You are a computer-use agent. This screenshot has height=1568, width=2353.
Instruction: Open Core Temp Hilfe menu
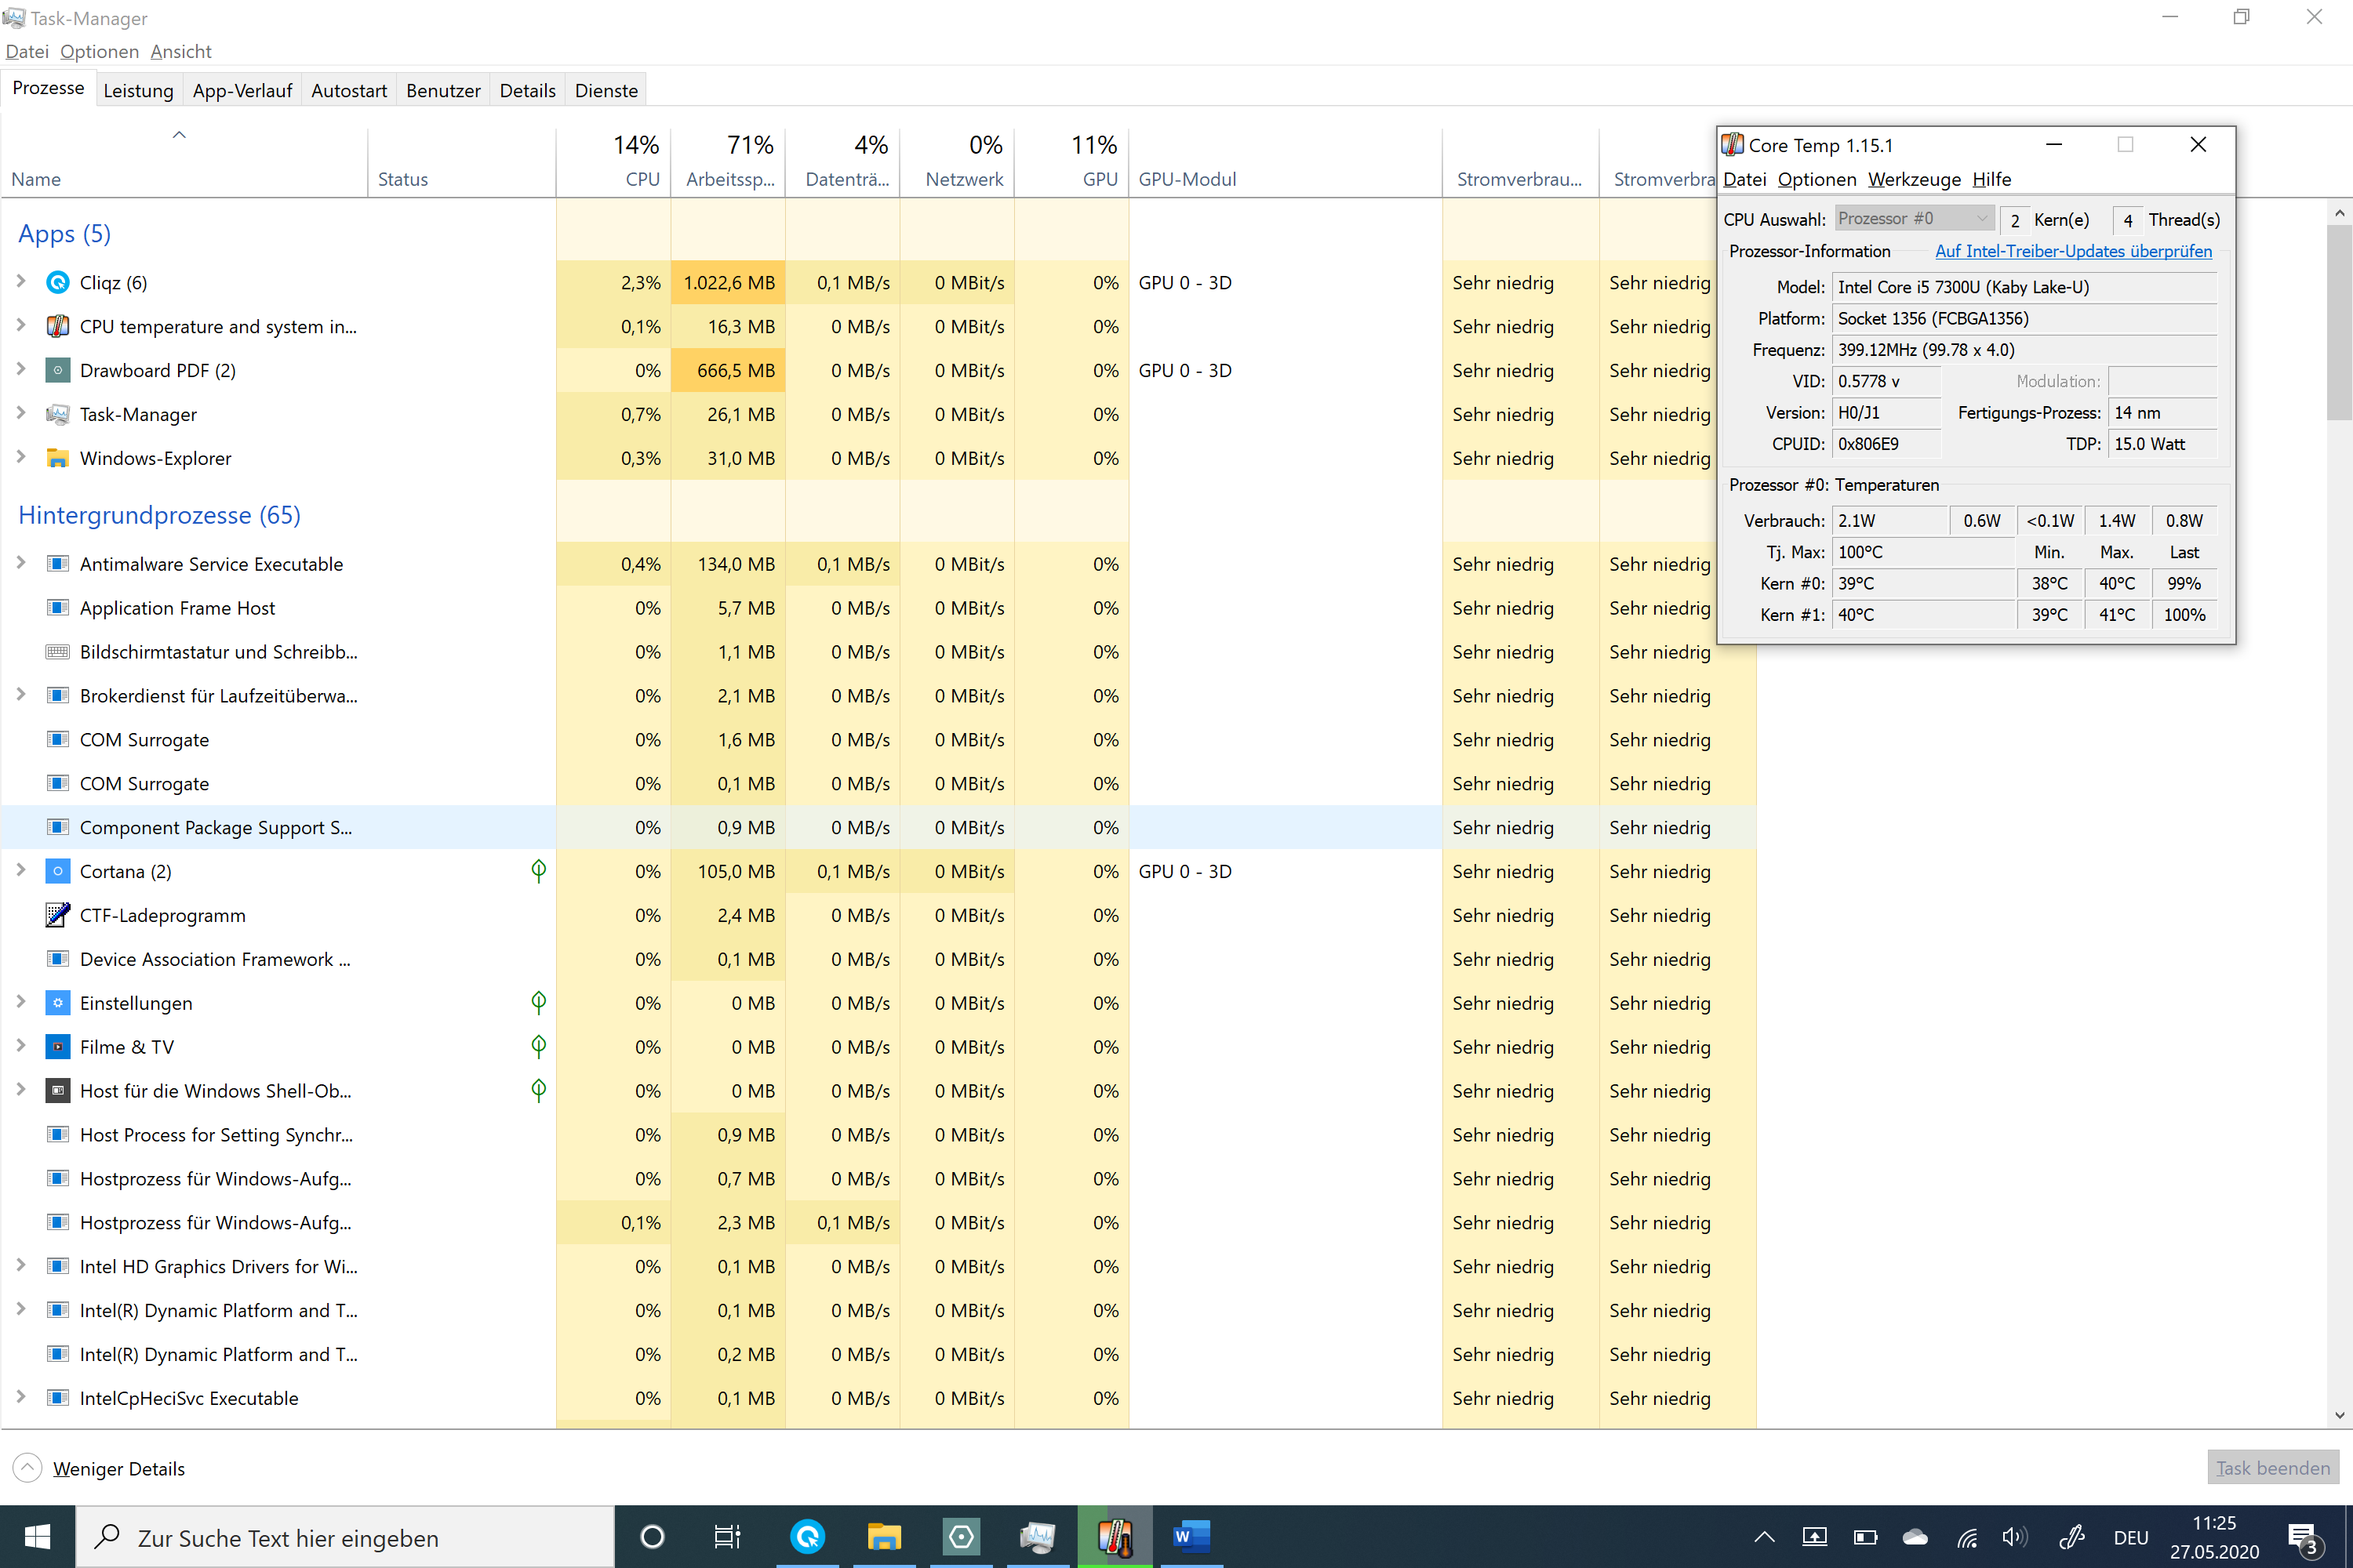(1992, 180)
